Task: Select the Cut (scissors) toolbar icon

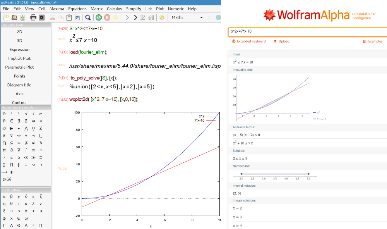Action: pyautogui.click(x=53, y=17)
